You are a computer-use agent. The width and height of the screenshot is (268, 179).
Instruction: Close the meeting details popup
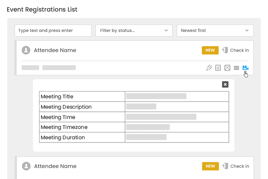[225, 84]
